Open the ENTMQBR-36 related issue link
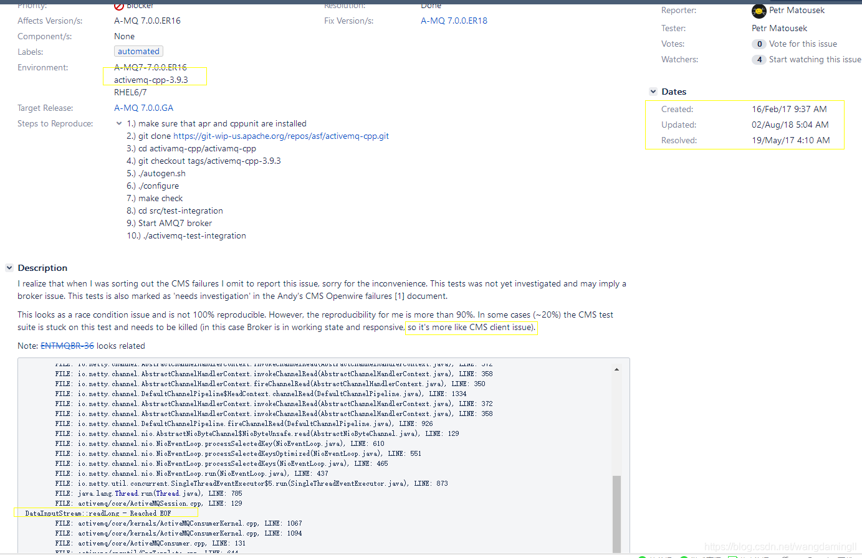The width and height of the screenshot is (862, 558). [x=67, y=346]
